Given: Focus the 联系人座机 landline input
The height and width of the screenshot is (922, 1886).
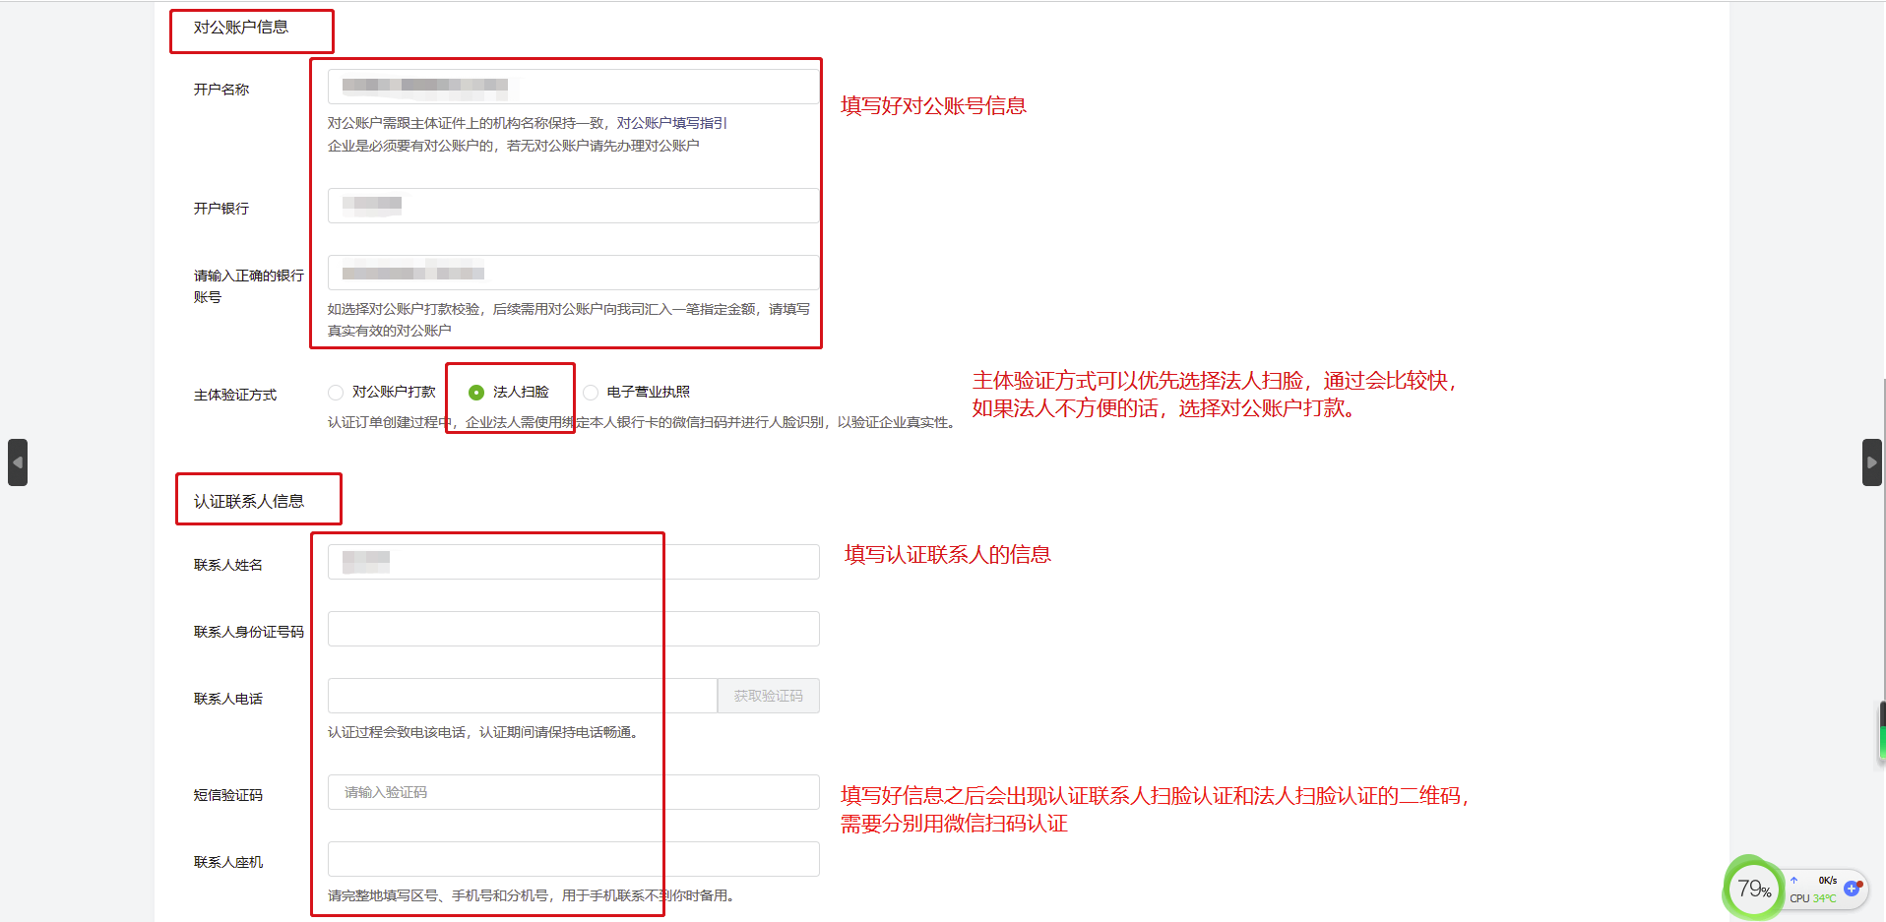Looking at the screenshot, I should (x=573, y=859).
